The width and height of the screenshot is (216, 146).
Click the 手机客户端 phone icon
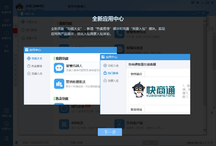tap(119, 124)
